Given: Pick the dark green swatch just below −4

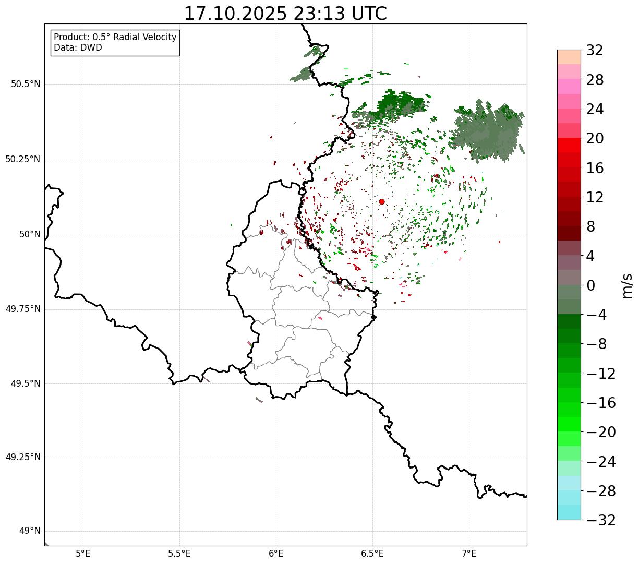Looking at the screenshot, I should (x=569, y=321).
